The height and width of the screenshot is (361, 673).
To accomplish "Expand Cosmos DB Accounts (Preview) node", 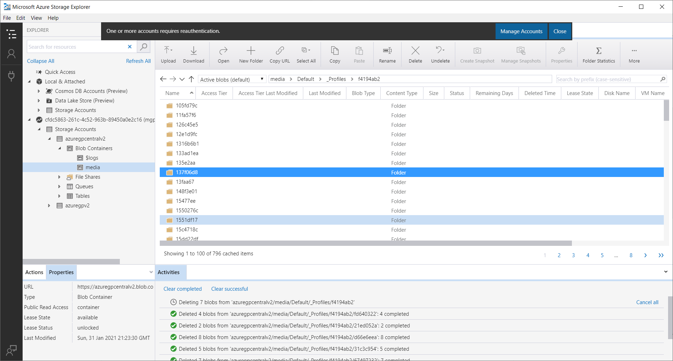I will coord(39,91).
